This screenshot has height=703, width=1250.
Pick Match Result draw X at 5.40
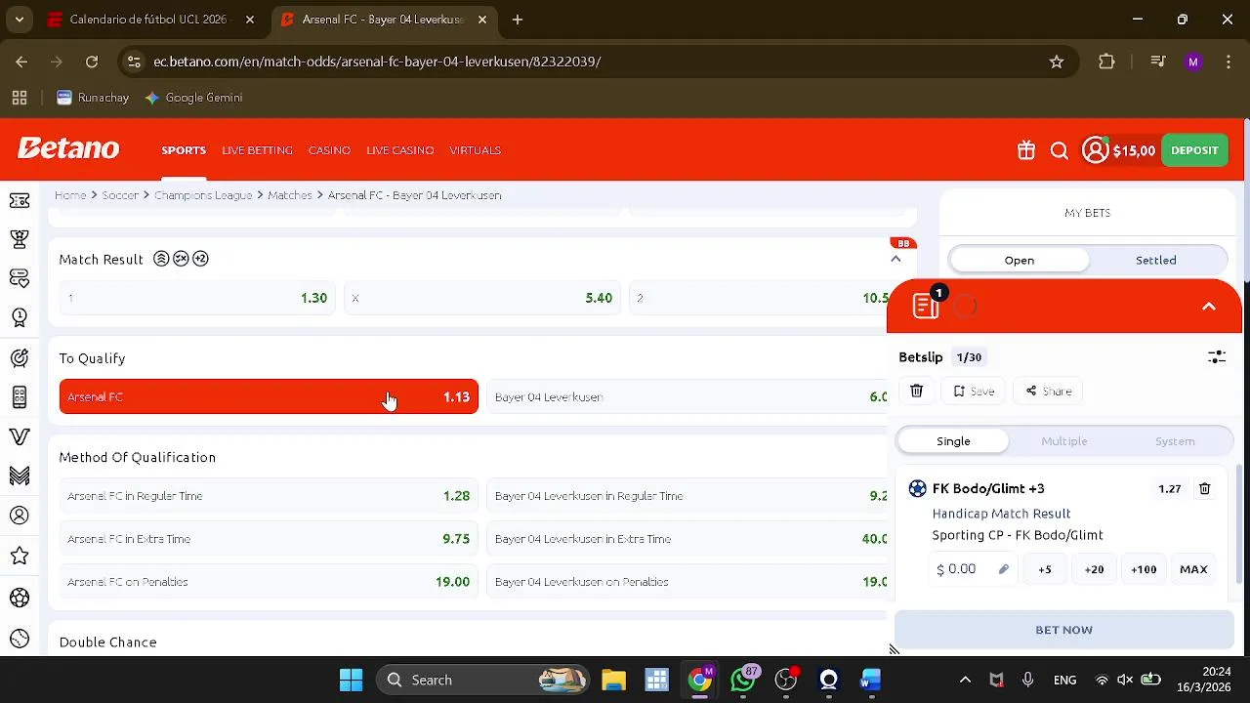pos(483,298)
